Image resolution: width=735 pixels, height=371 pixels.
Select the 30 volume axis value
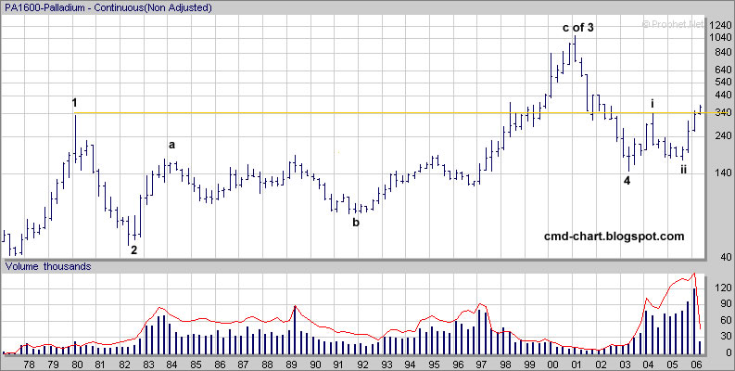click(725, 337)
